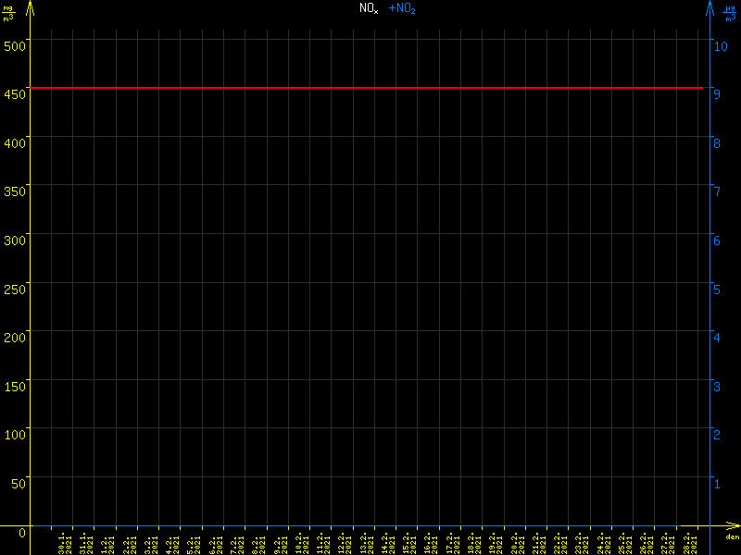The height and width of the screenshot is (555, 741).
Task: Click the yellow left axis up arrow
Action: [x=31, y=7]
